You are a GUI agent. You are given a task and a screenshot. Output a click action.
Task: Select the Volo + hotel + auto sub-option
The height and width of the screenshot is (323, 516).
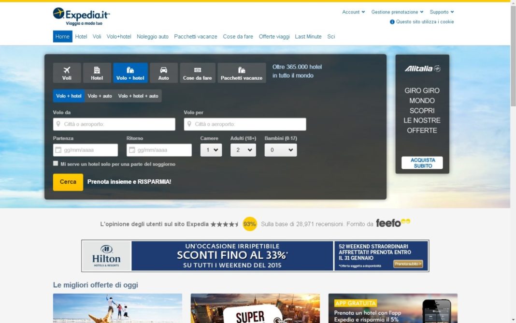coord(138,96)
